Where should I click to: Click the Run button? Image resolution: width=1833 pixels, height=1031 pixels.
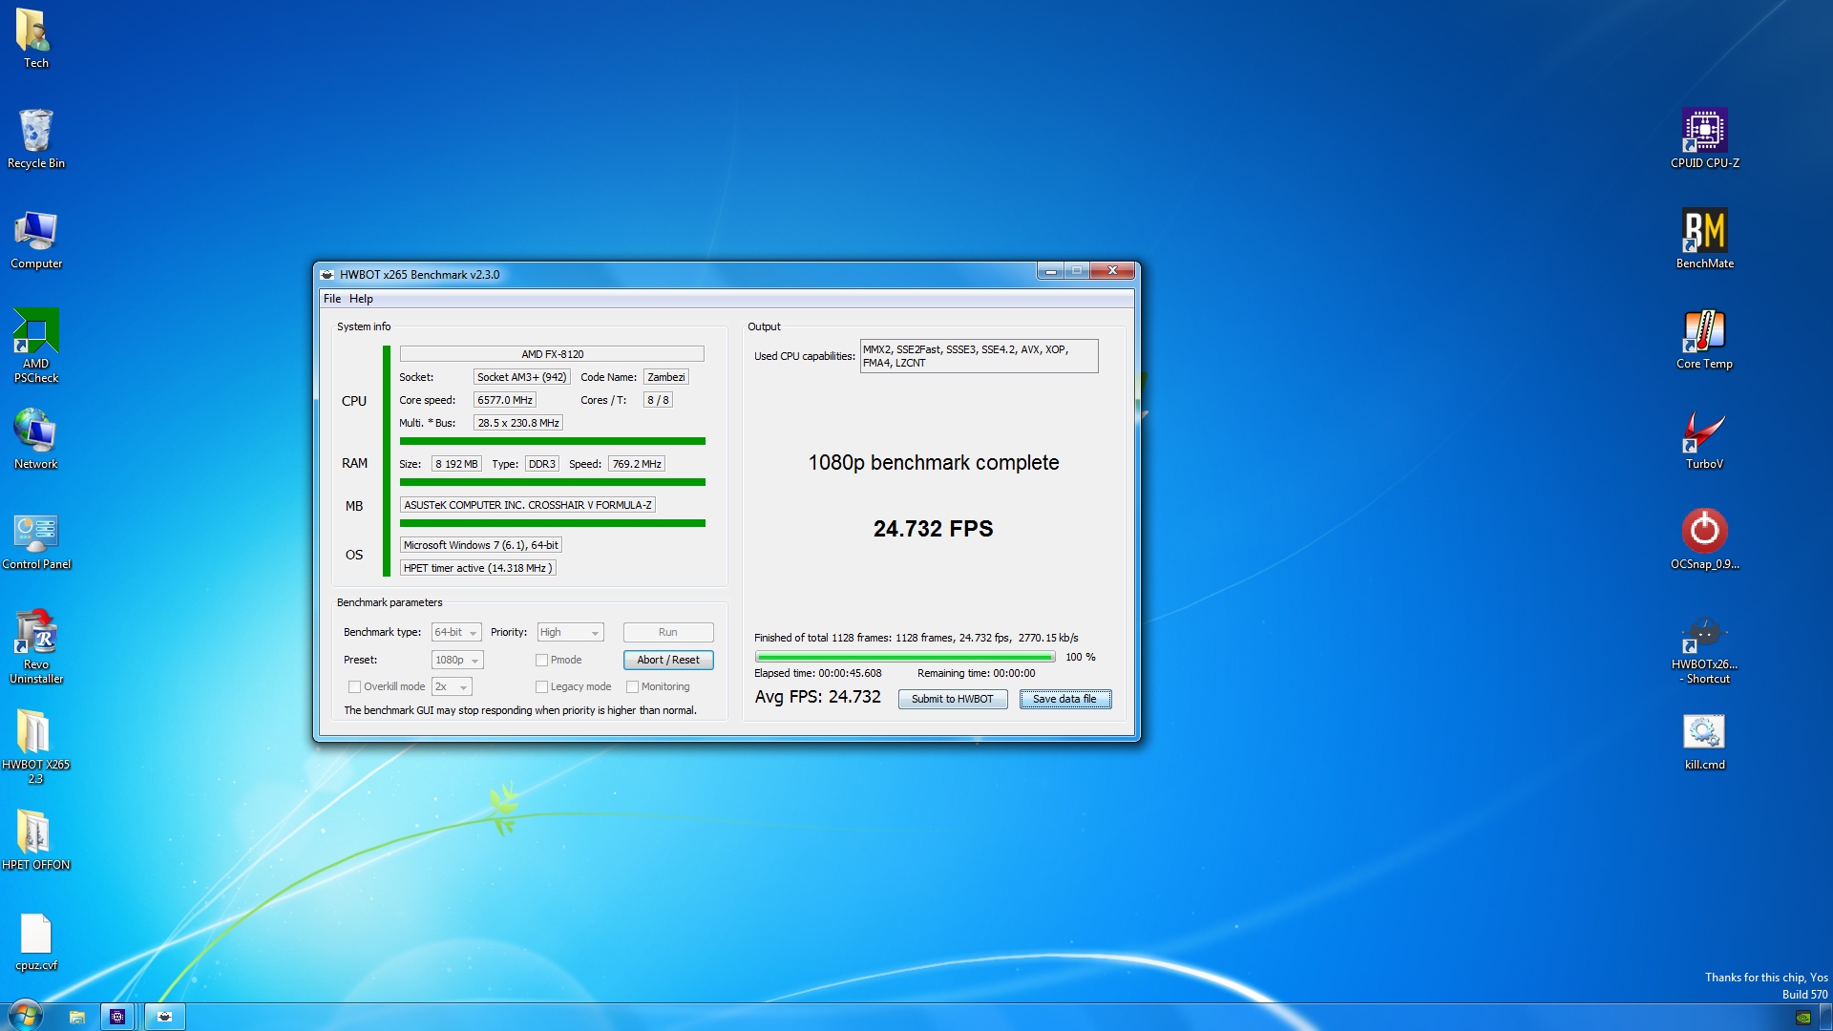668,632
